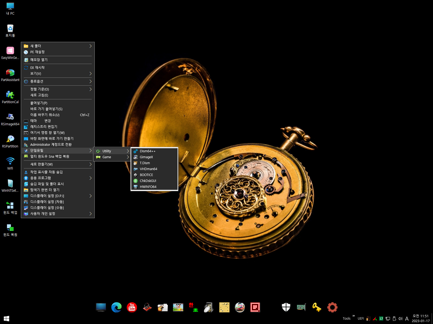Open 레지스트리 편집기 from context menu
Viewport: 433px width, 324px height.
click(58, 127)
